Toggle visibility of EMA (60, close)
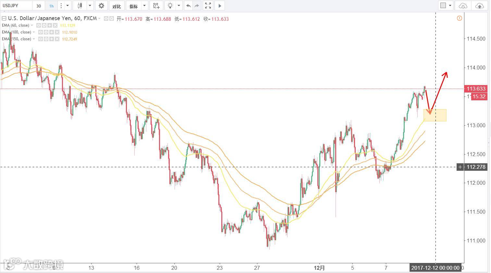Screen dimensions: 491x273 click(x=39, y=25)
